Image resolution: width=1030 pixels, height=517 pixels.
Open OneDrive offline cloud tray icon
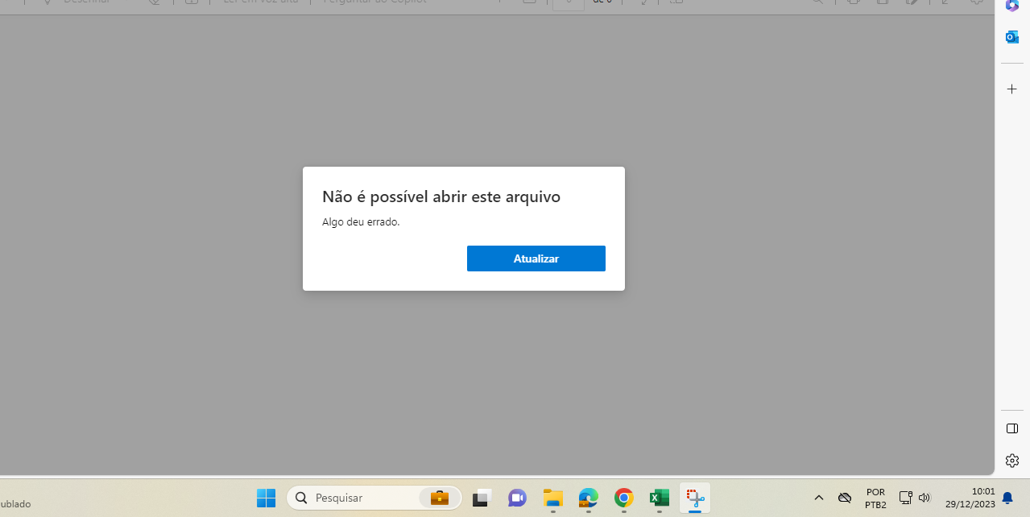click(845, 498)
